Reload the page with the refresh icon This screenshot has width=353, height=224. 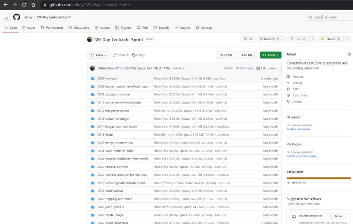point(24,5)
